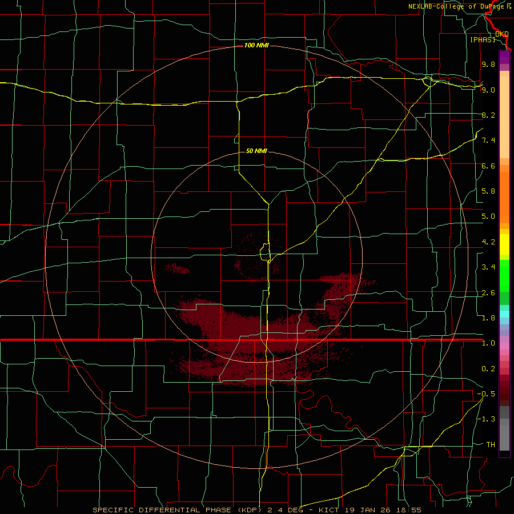514x514 pixels.
Task: Click the 9.0 value on the scale
Action: [x=488, y=90]
